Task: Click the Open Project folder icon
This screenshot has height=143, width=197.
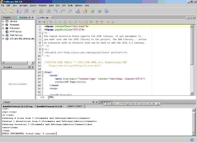Action: click(x=19, y=11)
